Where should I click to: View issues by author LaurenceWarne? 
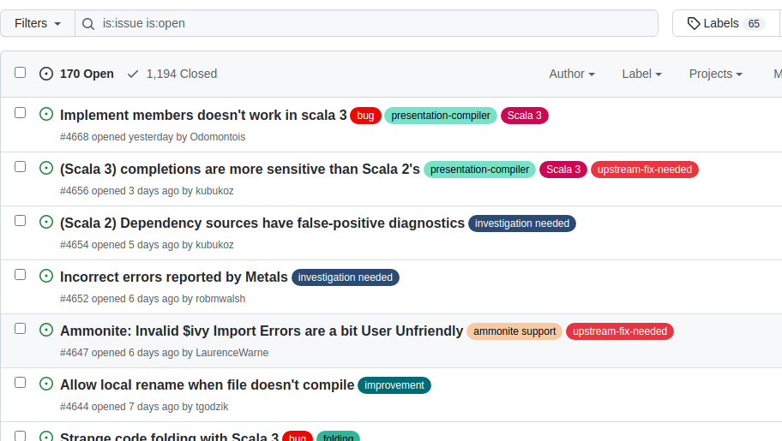[x=232, y=353]
